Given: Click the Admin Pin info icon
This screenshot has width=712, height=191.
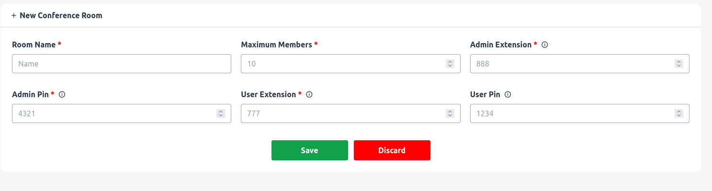Looking at the screenshot, I should (62, 94).
